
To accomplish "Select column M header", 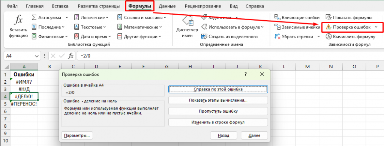I will click(307, 66).
